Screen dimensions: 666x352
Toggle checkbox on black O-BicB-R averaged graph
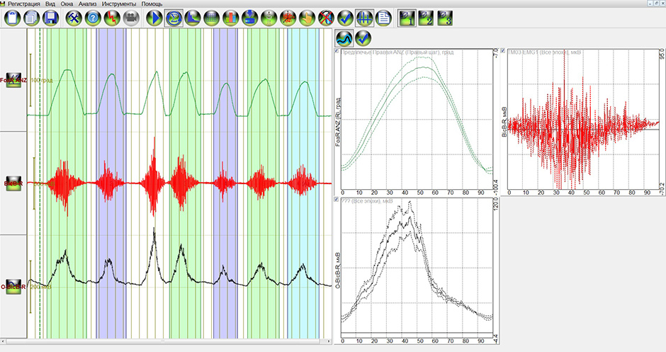click(x=336, y=201)
